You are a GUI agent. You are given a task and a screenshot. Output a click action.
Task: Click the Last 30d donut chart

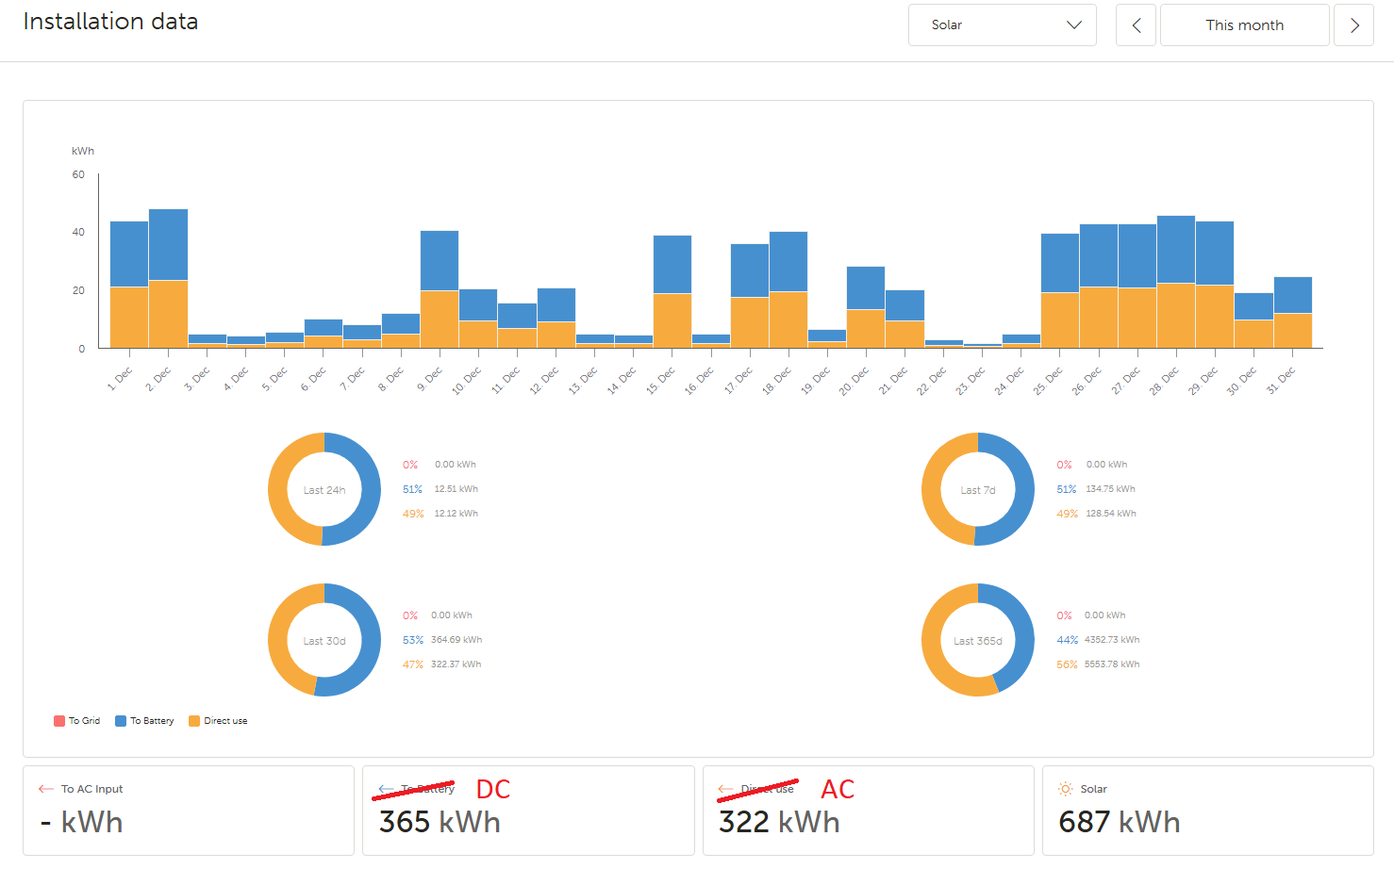(324, 640)
